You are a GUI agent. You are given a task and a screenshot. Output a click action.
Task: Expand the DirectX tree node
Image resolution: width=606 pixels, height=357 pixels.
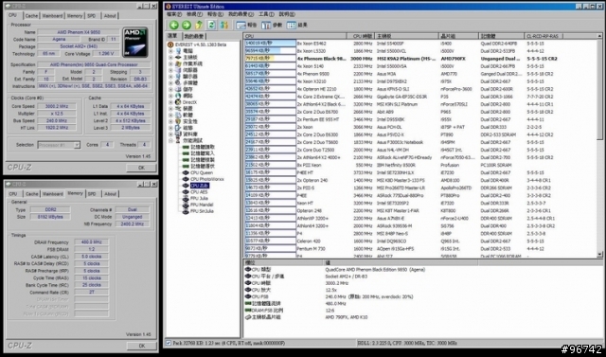point(170,102)
